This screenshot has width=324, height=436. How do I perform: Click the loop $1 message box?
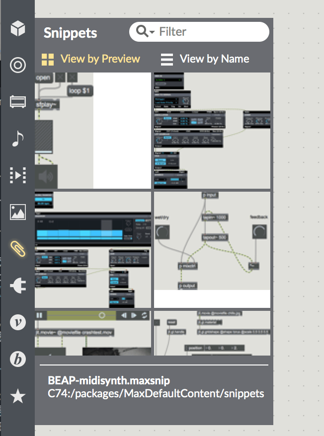click(x=80, y=91)
